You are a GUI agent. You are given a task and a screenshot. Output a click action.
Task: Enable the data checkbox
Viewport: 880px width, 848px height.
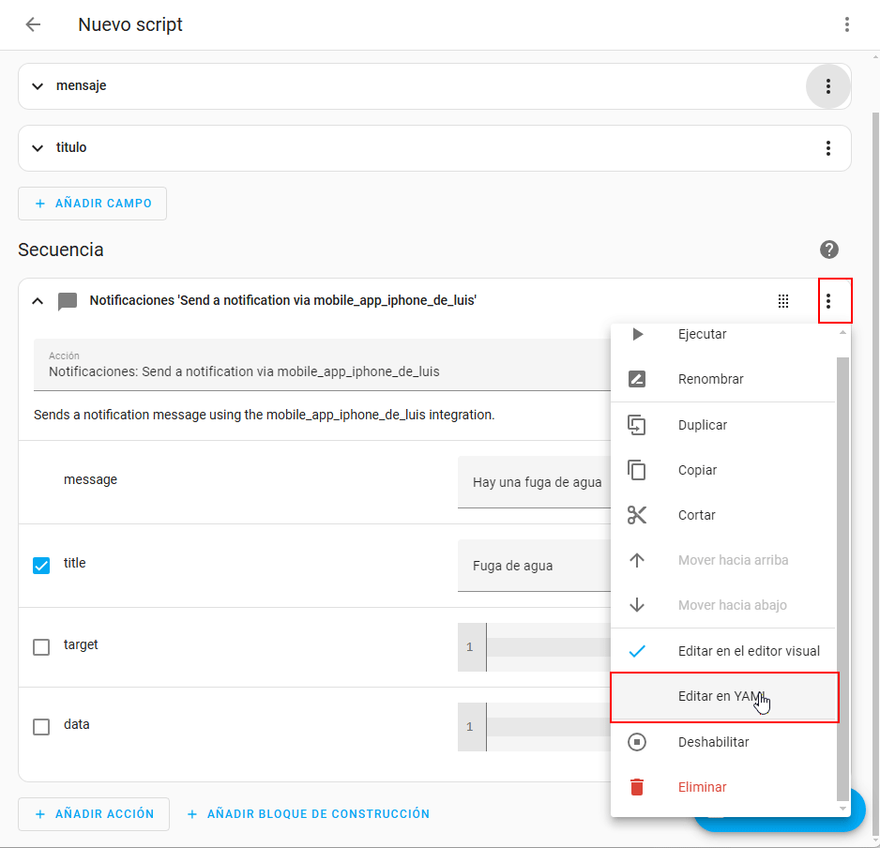41,727
